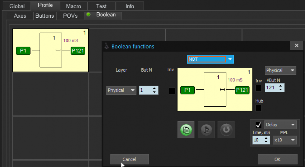Click the green P1 input block in dialog
The height and width of the screenshot is (167, 305).
click(x=188, y=90)
